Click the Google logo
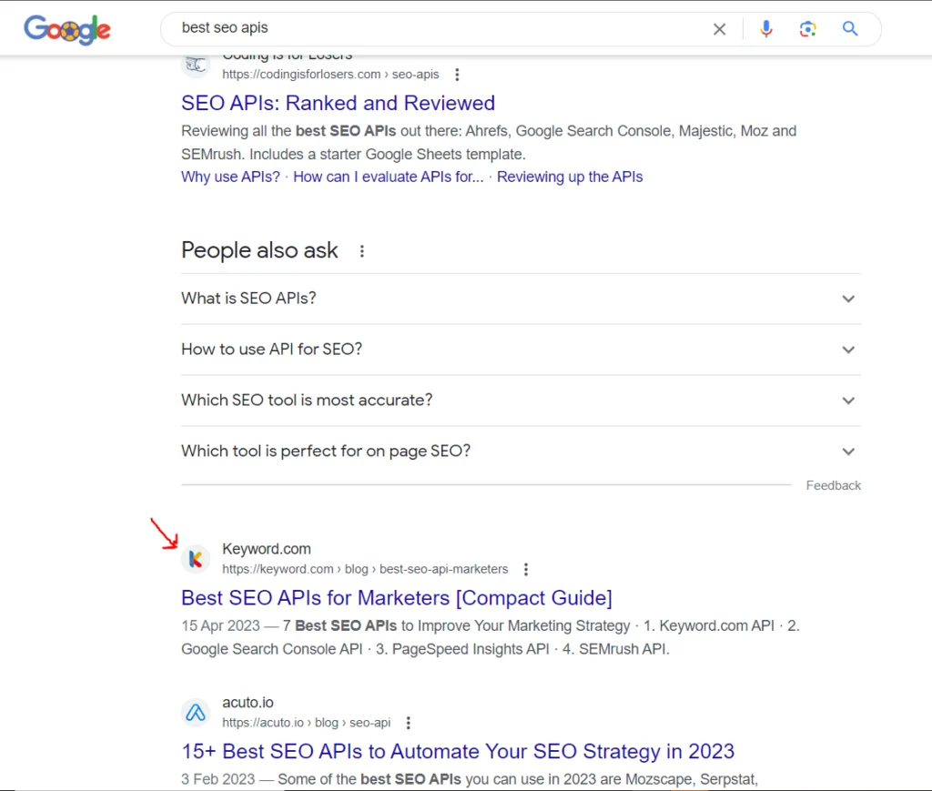This screenshot has height=791, width=932. (x=66, y=28)
